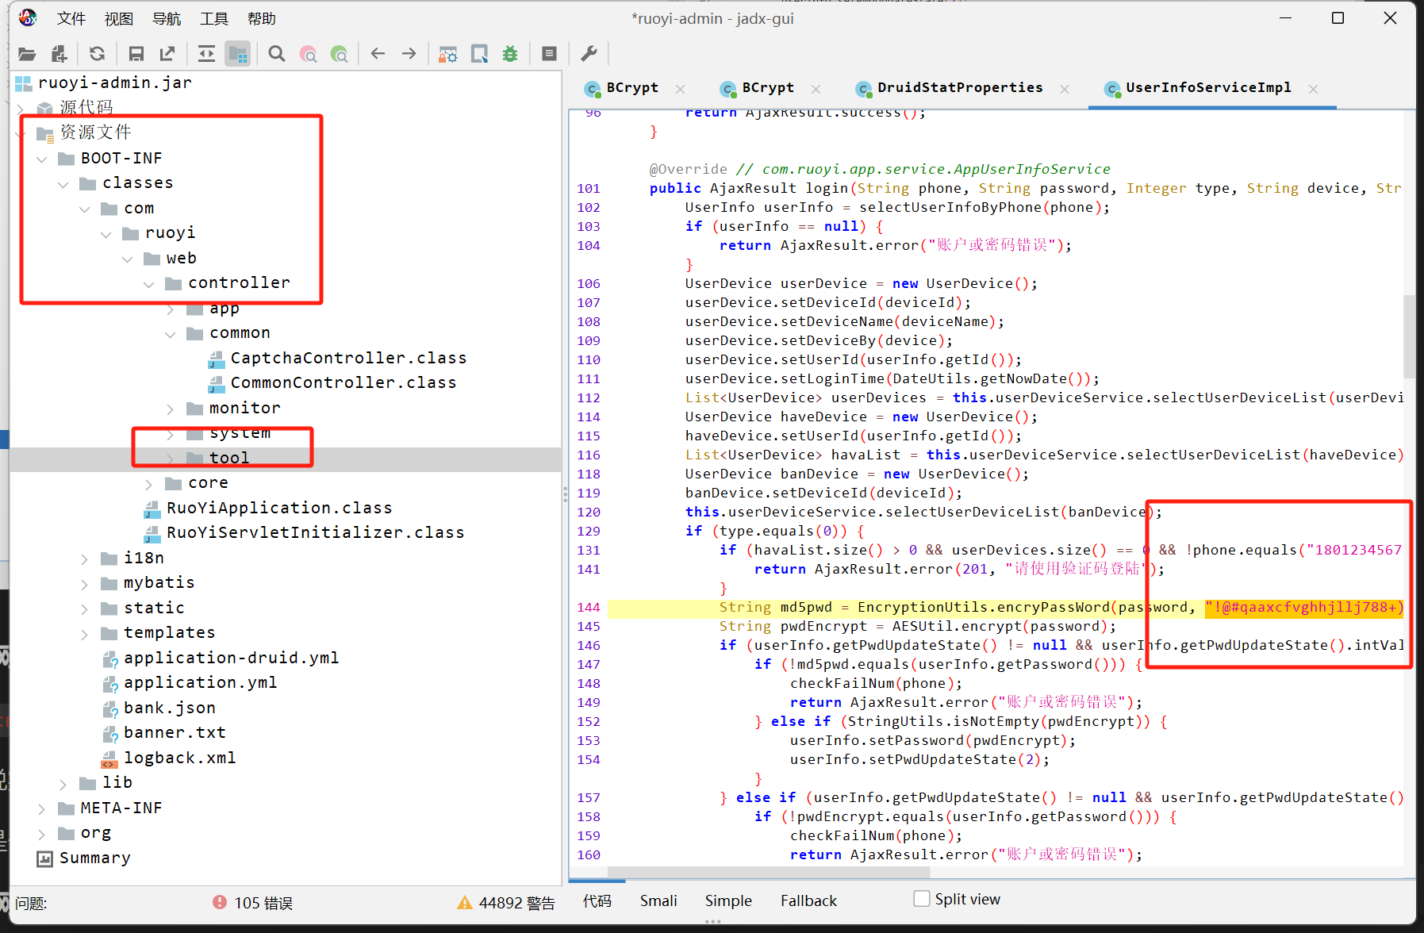Image resolution: width=1424 pixels, height=933 pixels.
Task: Open application.yml in the tree
Action: pos(200,683)
